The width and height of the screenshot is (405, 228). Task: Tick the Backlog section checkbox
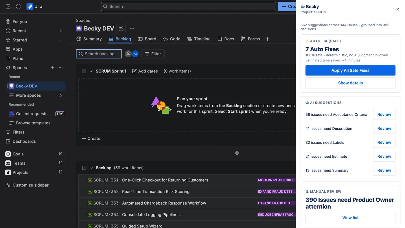[84, 168]
